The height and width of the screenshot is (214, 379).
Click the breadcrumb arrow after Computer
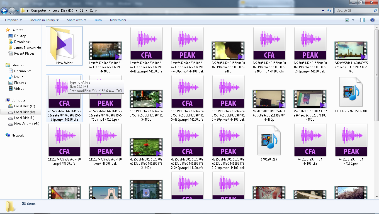[49, 11]
